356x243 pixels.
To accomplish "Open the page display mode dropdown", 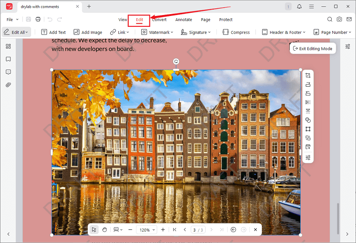I will 118,230.
